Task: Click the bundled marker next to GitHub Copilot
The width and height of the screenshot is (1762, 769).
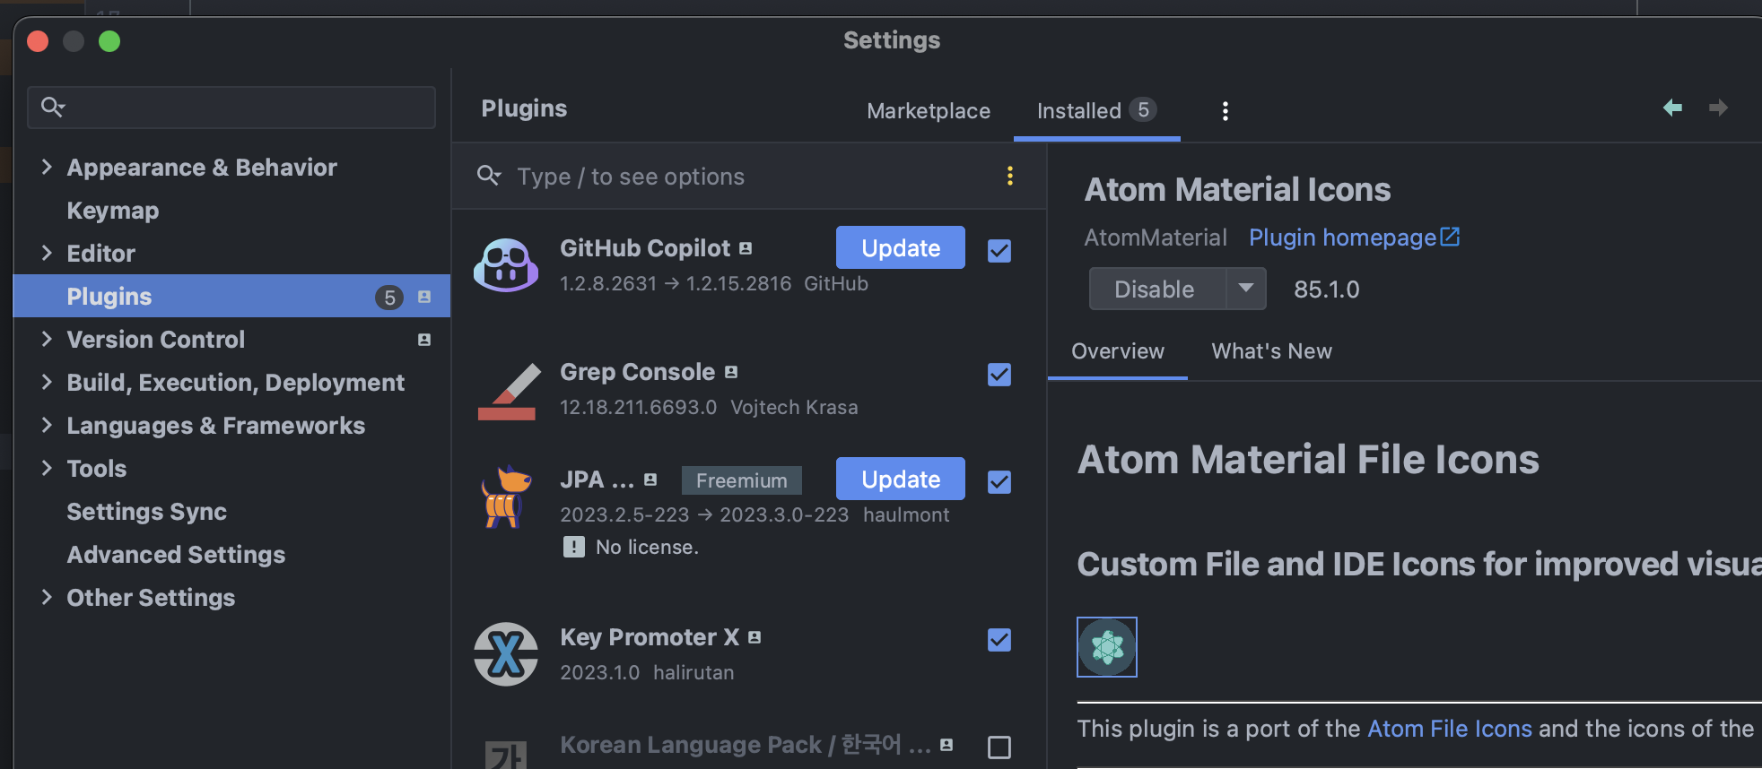Action: [746, 248]
